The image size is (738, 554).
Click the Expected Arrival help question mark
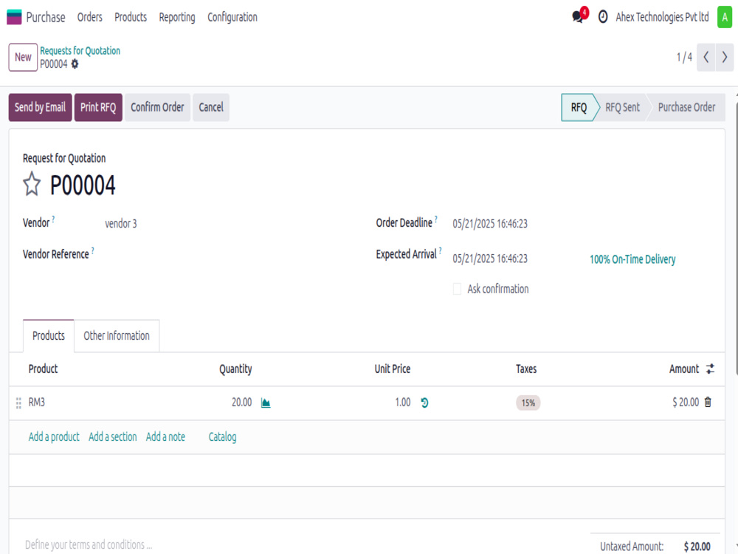coord(440,250)
